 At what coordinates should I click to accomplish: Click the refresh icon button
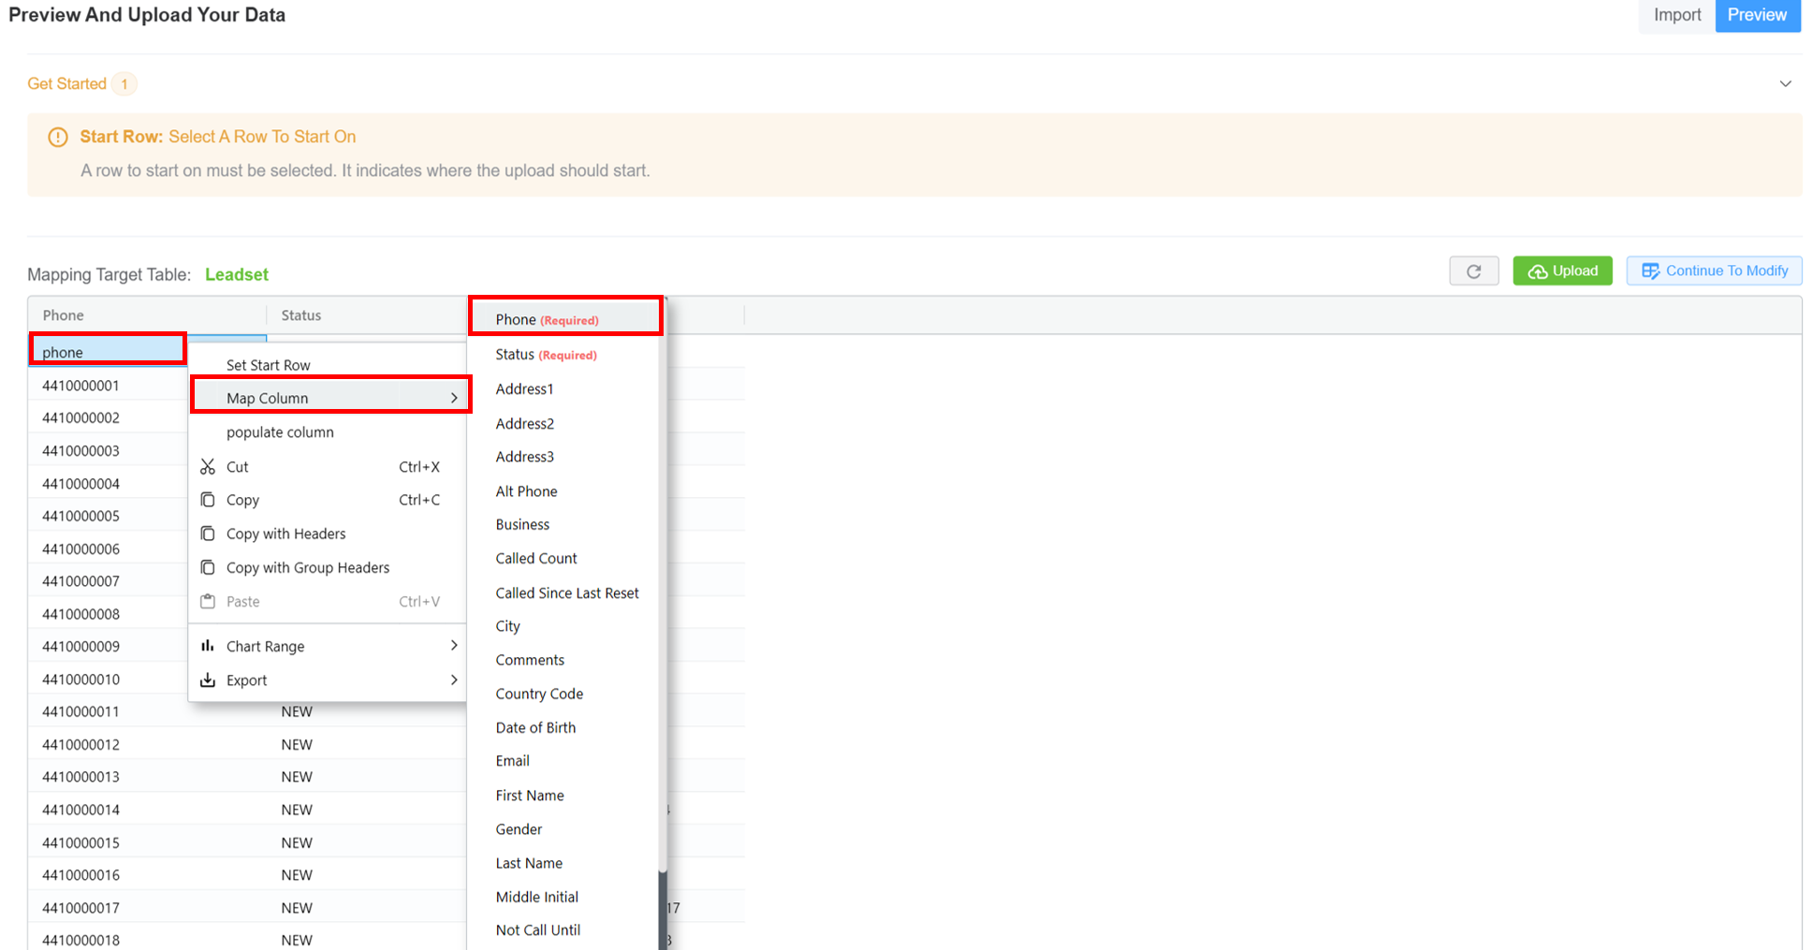coord(1473,271)
